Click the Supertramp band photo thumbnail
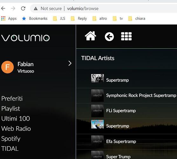 (x=98, y=79)
